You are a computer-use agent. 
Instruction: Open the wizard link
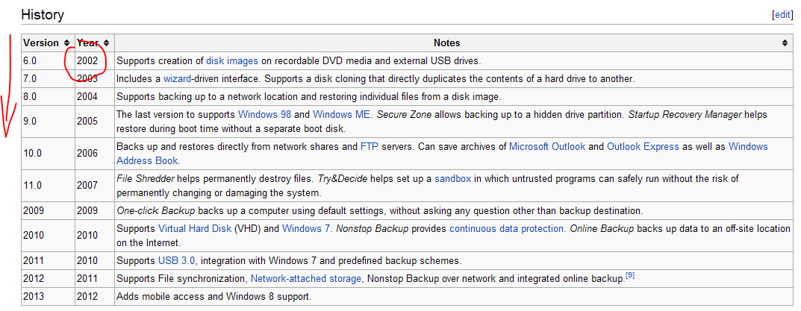tap(179, 78)
